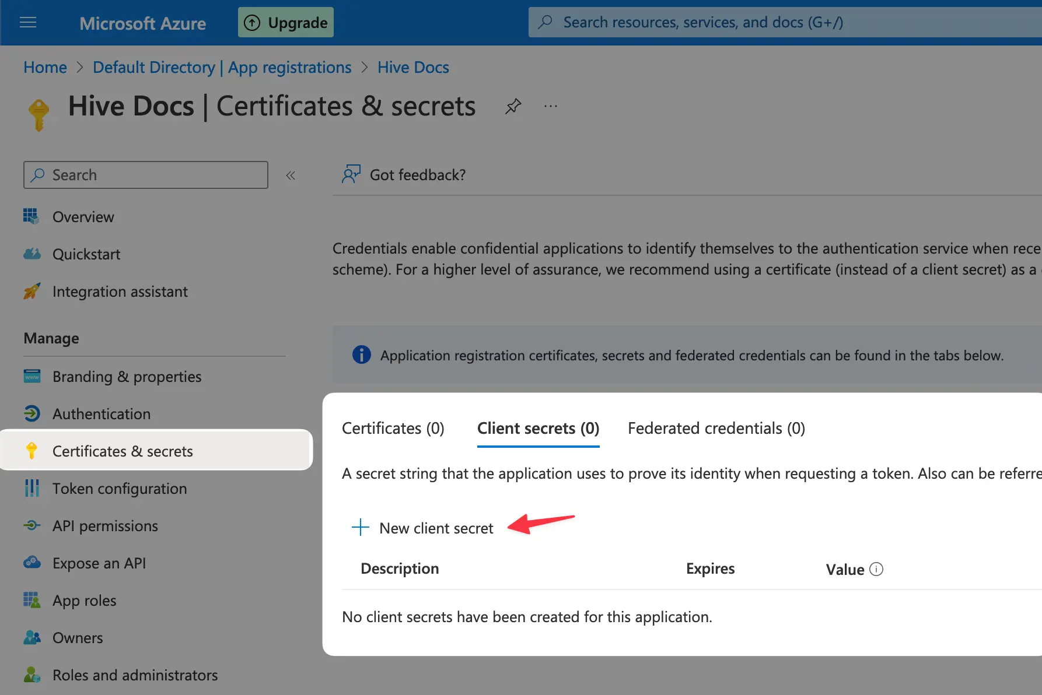Open the Overview page
Viewport: 1042px width, 695px height.
[x=83, y=217]
